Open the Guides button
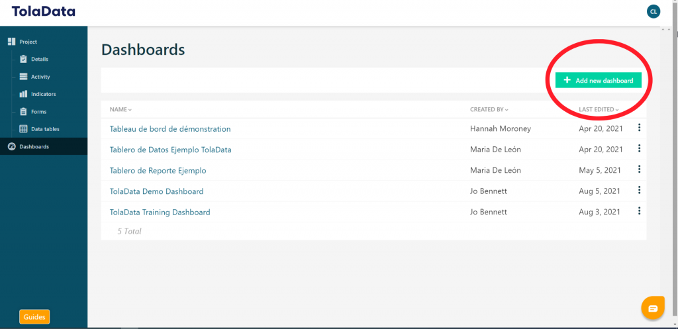The height and width of the screenshot is (329, 678). [x=34, y=317]
